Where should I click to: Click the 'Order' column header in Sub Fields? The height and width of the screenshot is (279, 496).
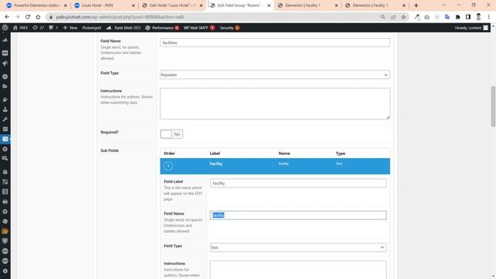169,153
